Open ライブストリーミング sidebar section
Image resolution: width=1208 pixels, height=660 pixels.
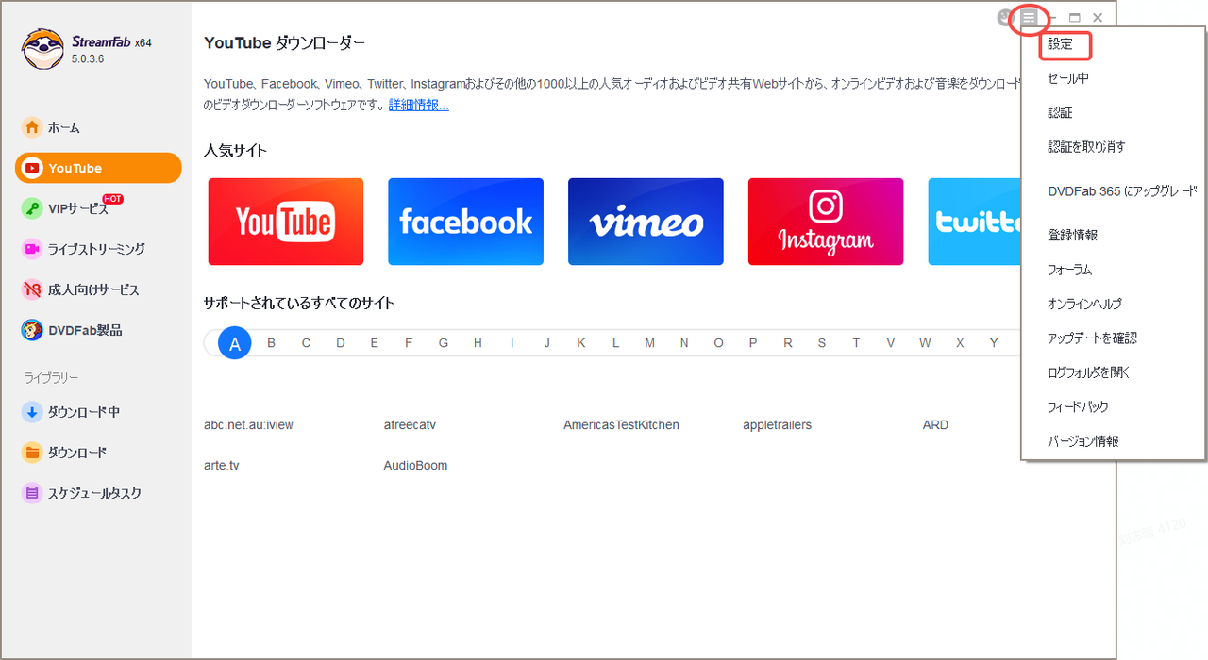(96, 249)
